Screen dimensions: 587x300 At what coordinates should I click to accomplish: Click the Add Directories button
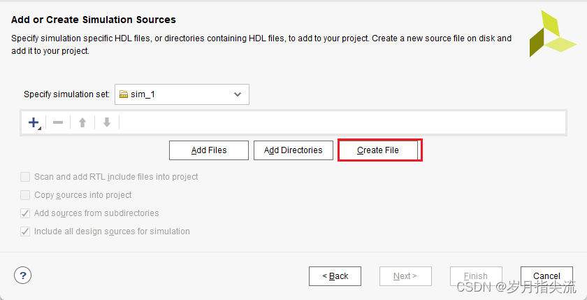click(x=293, y=150)
